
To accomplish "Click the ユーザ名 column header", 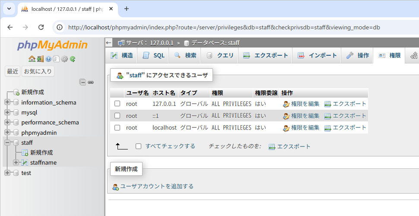I will point(137,93).
